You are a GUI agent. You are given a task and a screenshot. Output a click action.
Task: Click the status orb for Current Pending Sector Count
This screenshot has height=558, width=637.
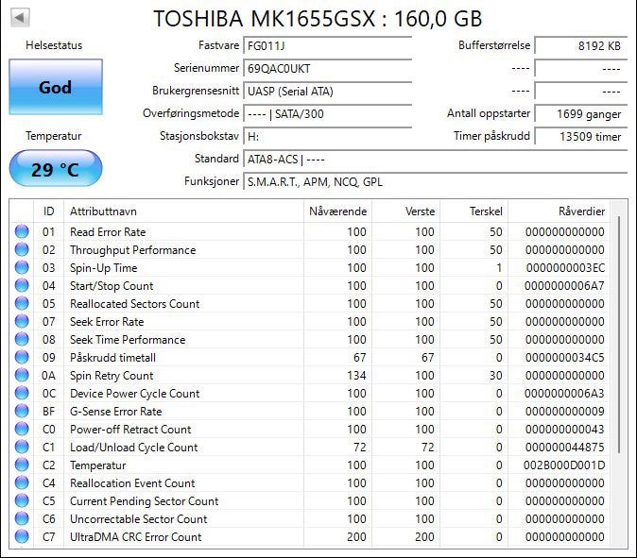point(22,500)
